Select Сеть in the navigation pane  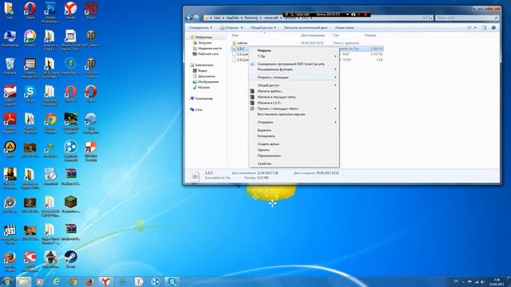coord(199,110)
